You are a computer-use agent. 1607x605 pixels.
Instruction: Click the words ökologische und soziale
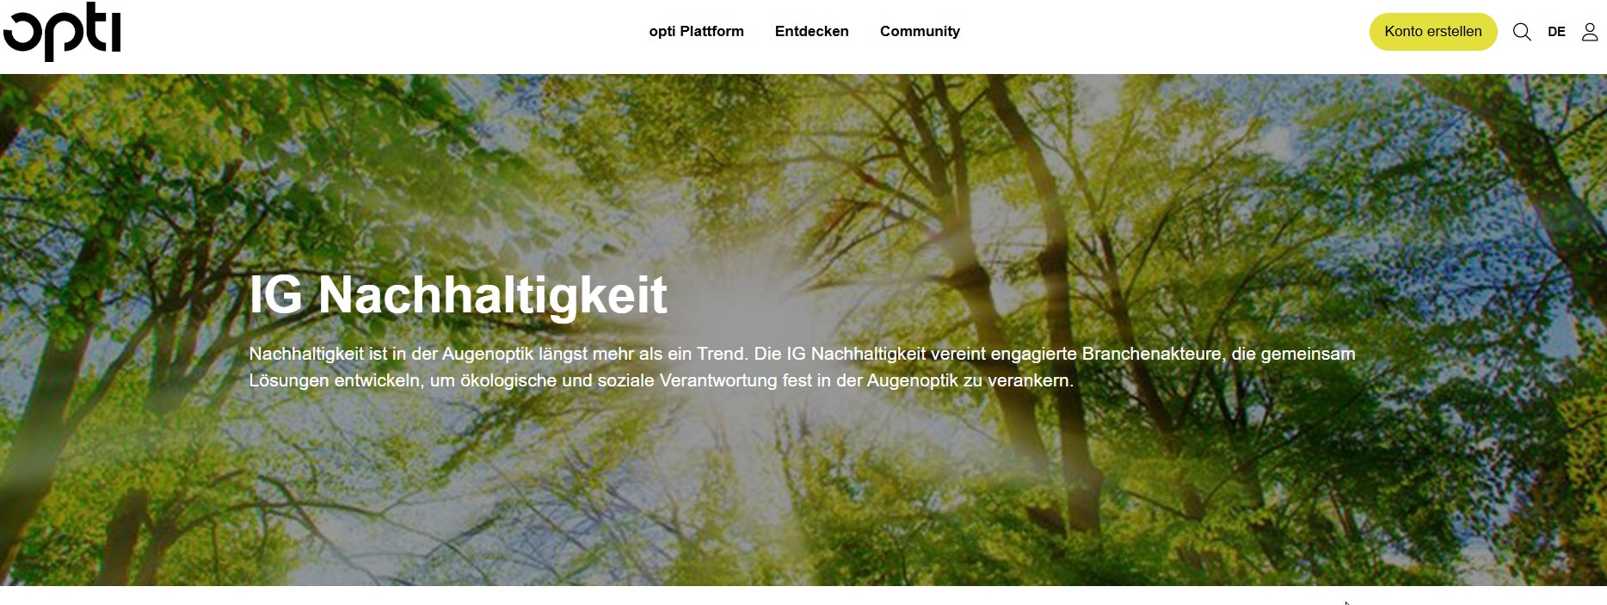point(557,380)
